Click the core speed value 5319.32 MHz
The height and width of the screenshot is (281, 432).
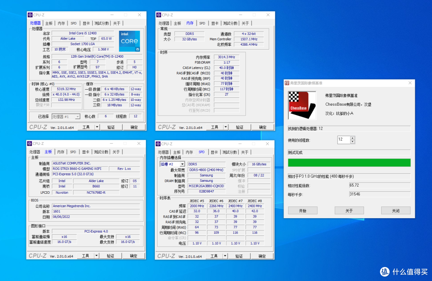66,89
